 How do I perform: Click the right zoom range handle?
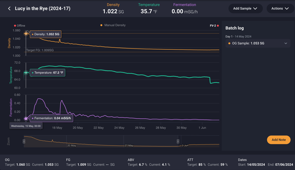(x=178, y=141)
